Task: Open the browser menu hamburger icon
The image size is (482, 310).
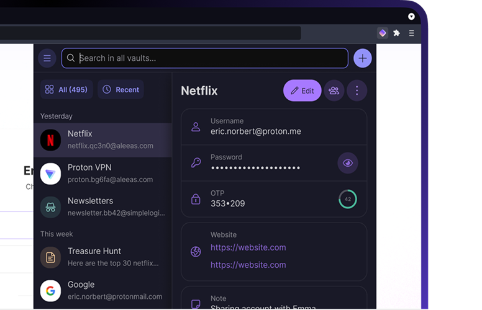Action: 411,33
